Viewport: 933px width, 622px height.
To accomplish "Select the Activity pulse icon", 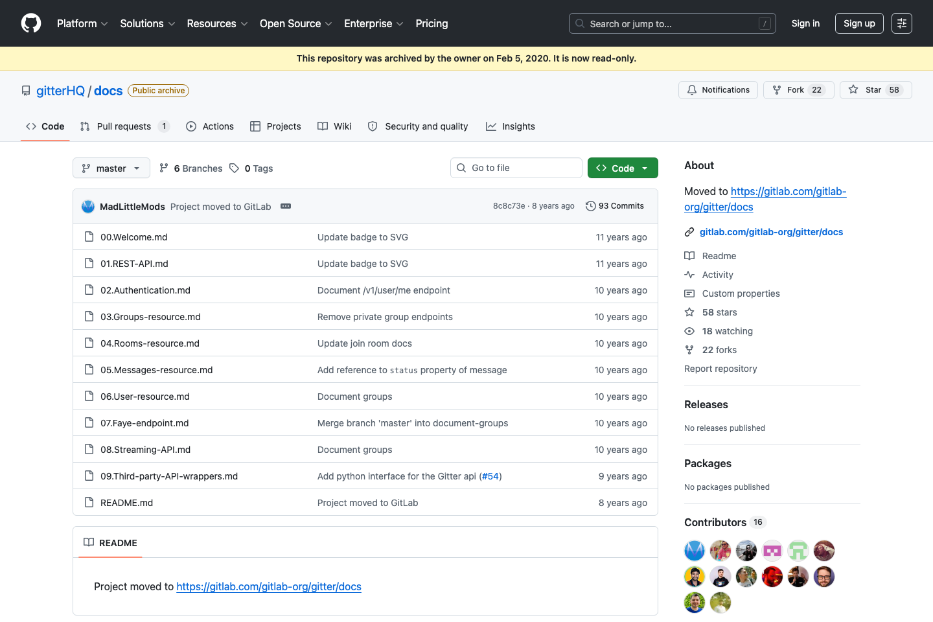I will [x=689, y=274].
